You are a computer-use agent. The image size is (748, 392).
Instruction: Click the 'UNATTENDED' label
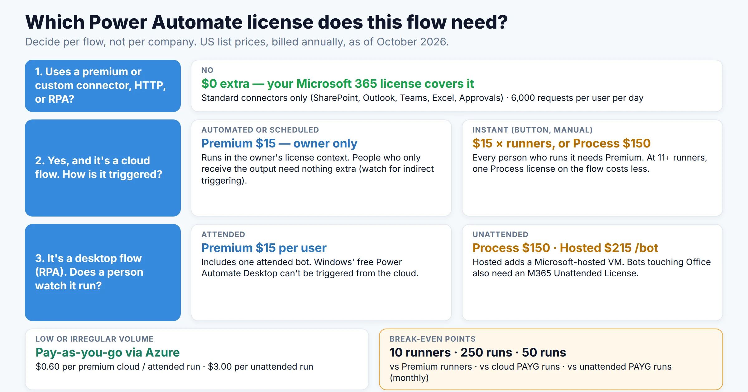pos(500,235)
